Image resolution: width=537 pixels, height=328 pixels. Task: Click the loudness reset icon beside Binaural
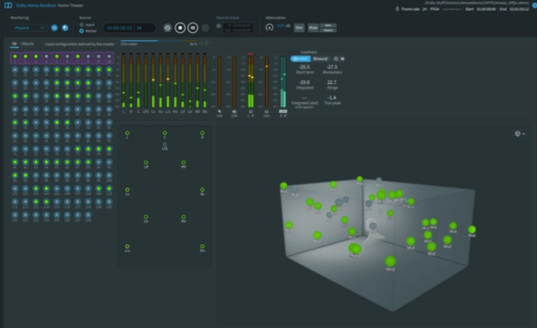click(336, 59)
